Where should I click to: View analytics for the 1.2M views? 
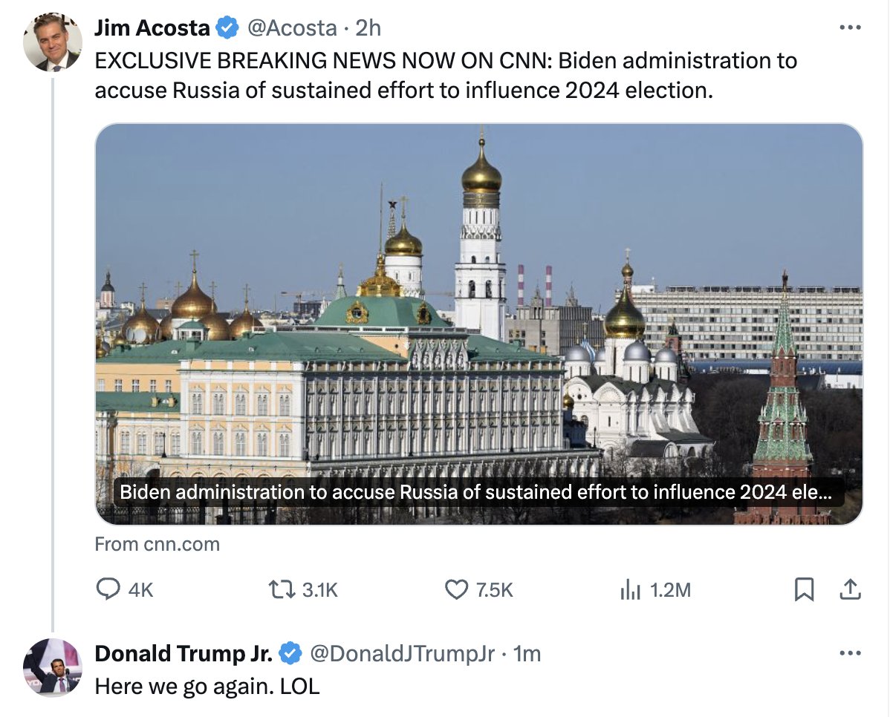[630, 590]
